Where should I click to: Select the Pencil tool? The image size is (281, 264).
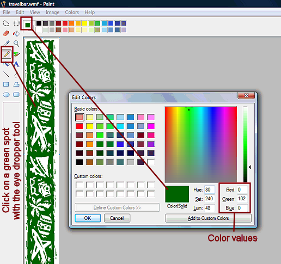click(x=7, y=54)
